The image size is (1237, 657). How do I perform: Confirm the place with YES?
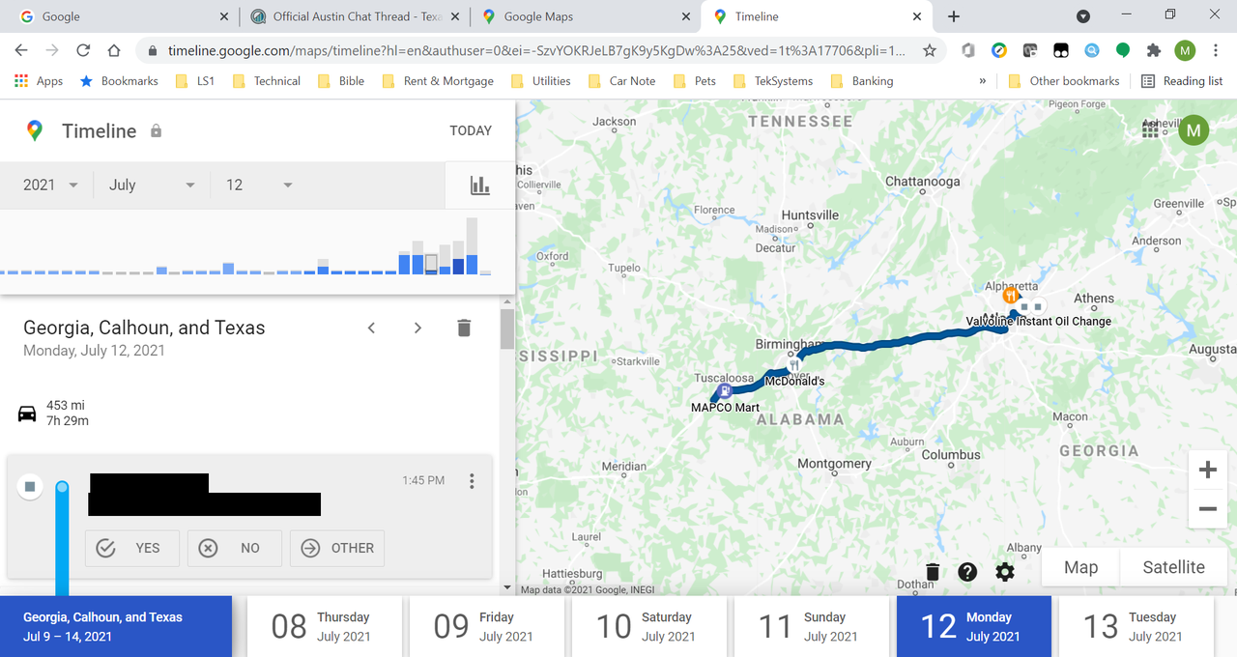coord(131,548)
